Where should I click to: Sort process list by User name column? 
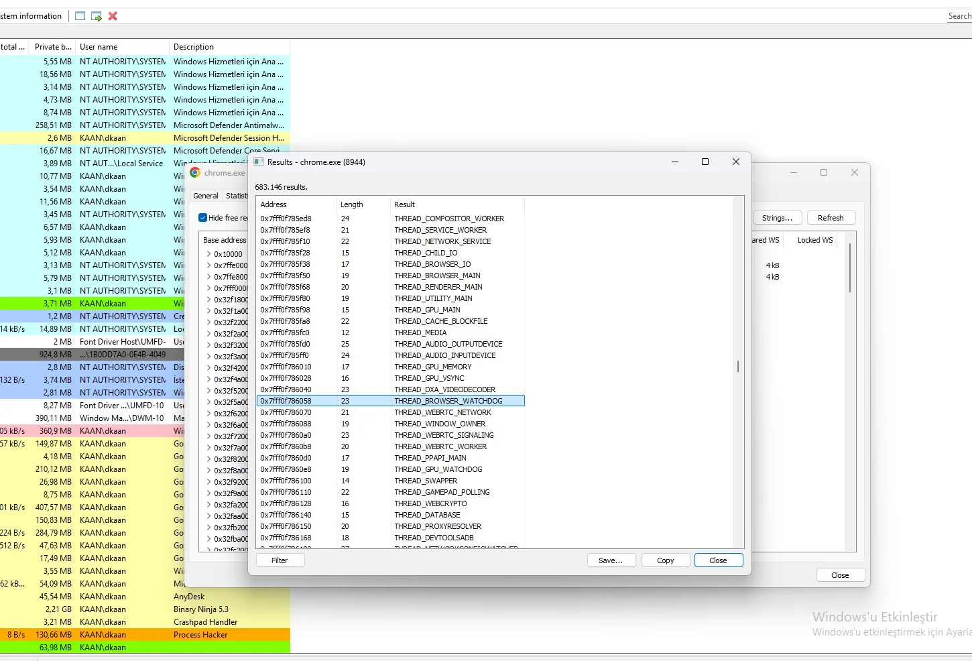122,47
